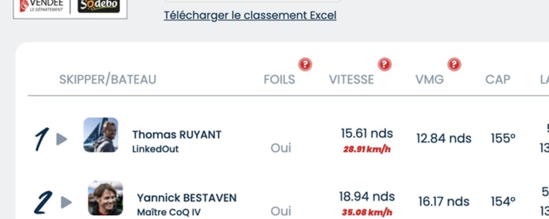
Task: Click the Vendée département logo
Action: pos(41,6)
